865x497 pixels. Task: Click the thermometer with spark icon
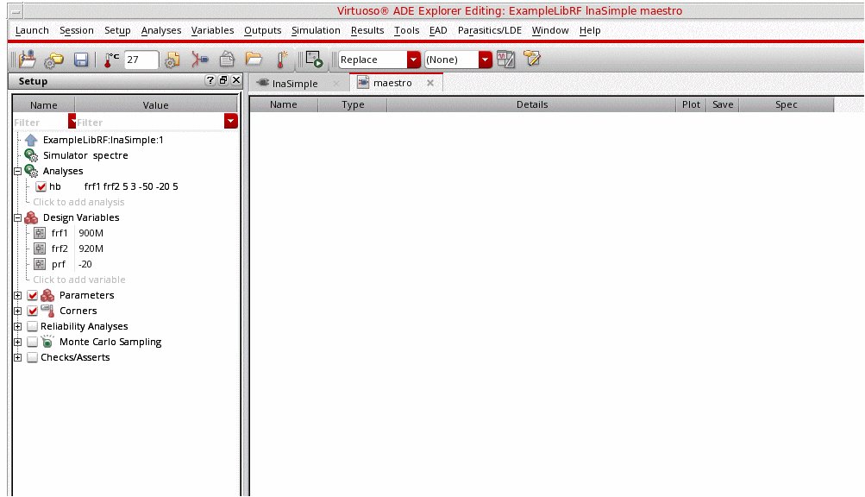tap(281, 59)
